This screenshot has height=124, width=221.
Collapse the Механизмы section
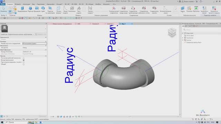click(46, 46)
